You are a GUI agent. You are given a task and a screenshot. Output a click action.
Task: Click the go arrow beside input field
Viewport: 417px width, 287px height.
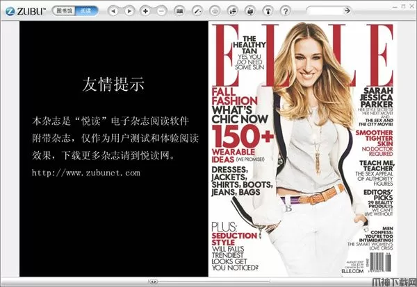347,10
